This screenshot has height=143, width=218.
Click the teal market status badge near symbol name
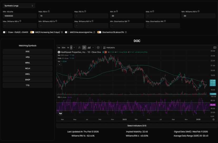103,52
